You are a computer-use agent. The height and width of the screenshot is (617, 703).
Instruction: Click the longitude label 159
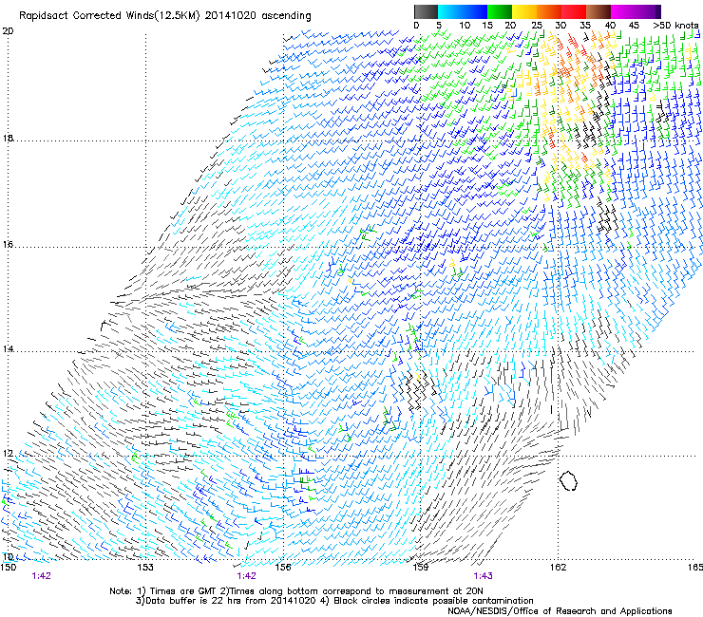(420, 568)
